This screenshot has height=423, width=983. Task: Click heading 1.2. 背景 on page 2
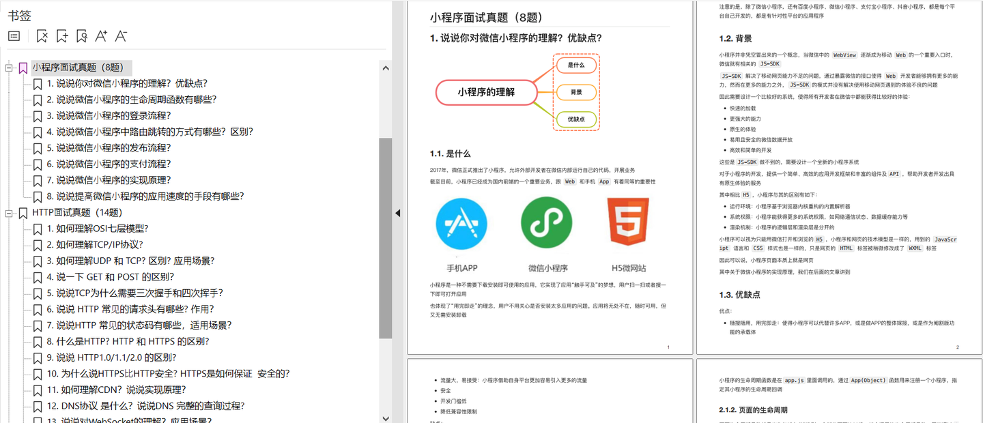click(x=735, y=38)
